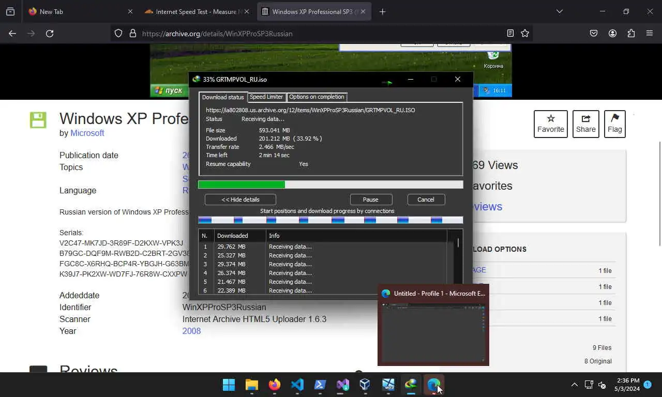Image resolution: width=662 pixels, height=397 pixels.
Task: Open the Options on completion tab
Action: pyautogui.click(x=317, y=97)
